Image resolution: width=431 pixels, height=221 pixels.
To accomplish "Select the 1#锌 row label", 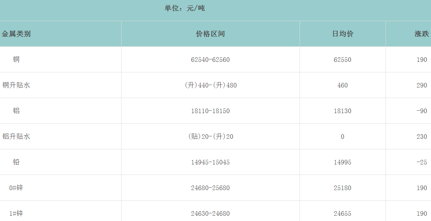I will click(16, 214).
